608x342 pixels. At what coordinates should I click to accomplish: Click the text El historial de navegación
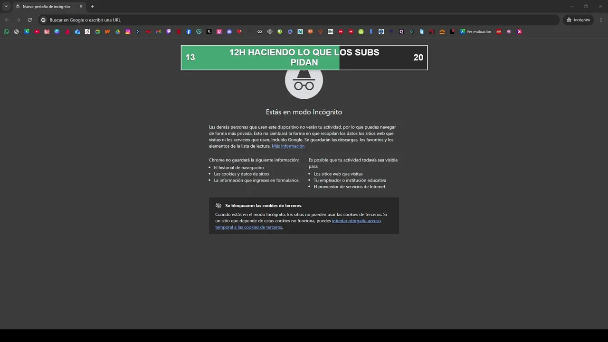click(x=238, y=168)
